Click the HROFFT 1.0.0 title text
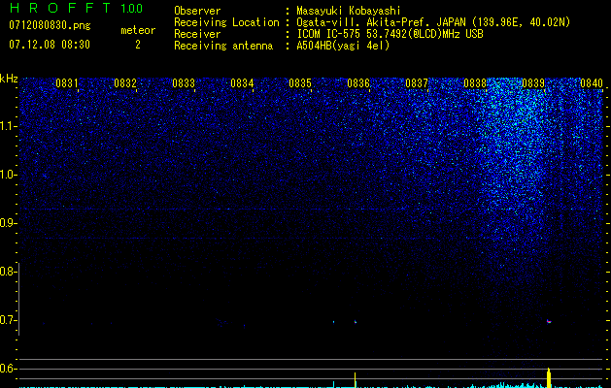The height and width of the screenshot is (388, 611). click(76, 8)
